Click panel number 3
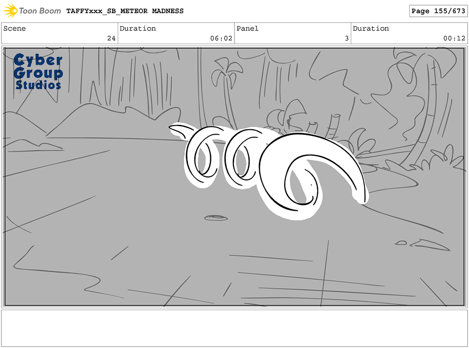The height and width of the screenshot is (348, 469). tap(347, 38)
